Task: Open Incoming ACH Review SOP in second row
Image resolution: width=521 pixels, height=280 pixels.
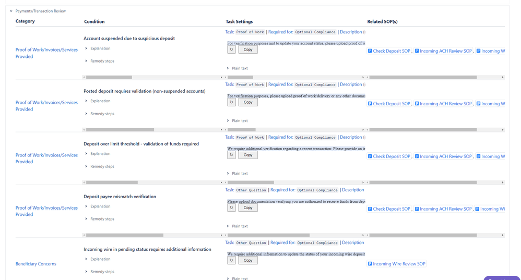Action: point(443,104)
